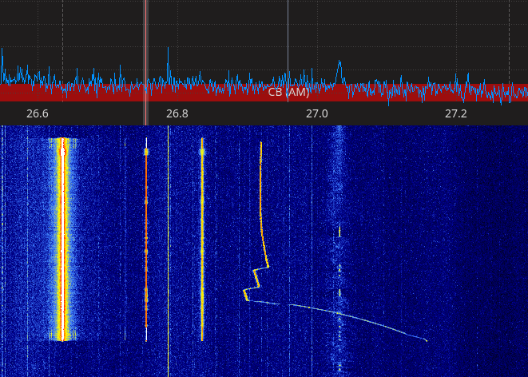Click the 27.0 frequency scale label

click(x=317, y=113)
